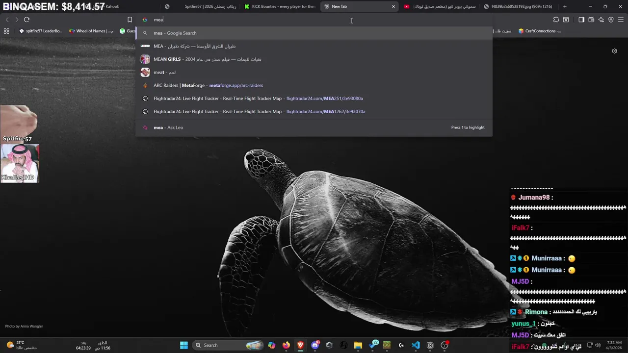This screenshot has height=353, width=628.
Task: Open the Brave VPN shield icon
Action: 611,20
